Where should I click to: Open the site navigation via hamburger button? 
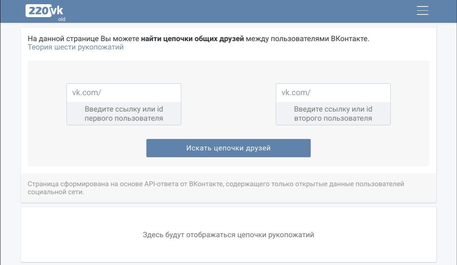click(x=422, y=10)
